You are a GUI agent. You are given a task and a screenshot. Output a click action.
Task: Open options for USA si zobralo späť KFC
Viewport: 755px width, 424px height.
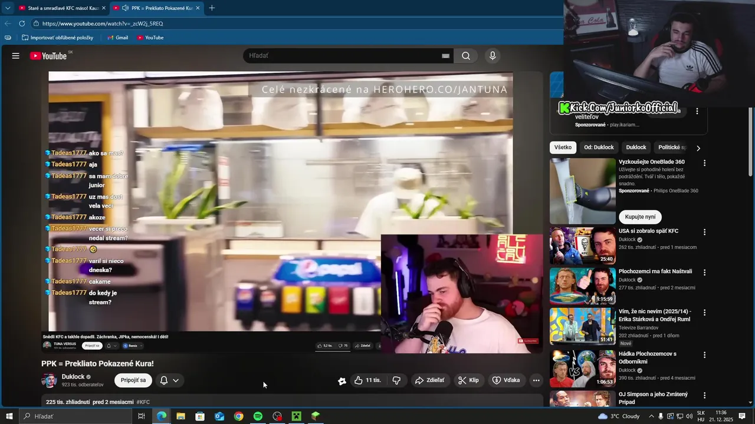coord(704,233)
